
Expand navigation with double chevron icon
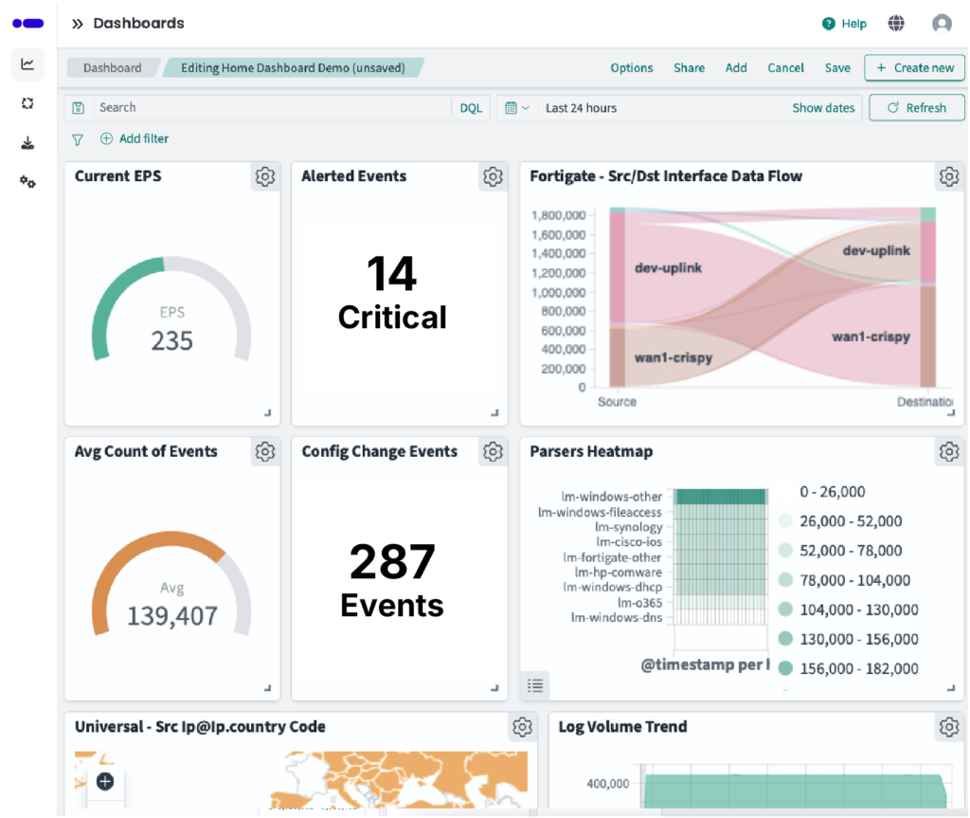click(77, 24)
